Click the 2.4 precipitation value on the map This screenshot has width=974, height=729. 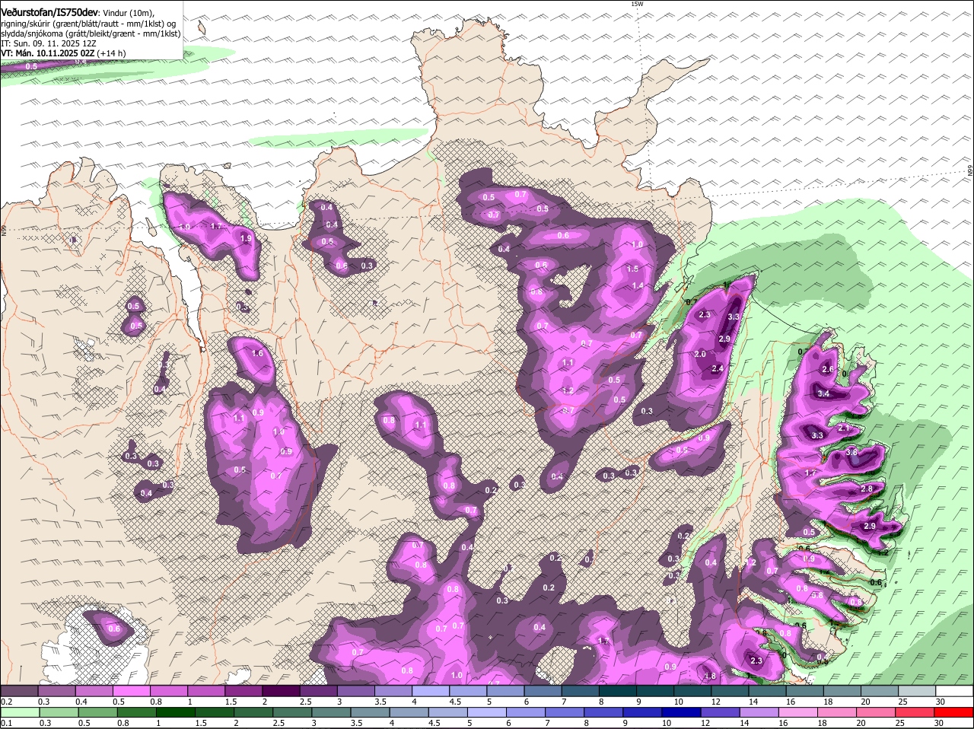pyautogui.click(x=717, y=368)
